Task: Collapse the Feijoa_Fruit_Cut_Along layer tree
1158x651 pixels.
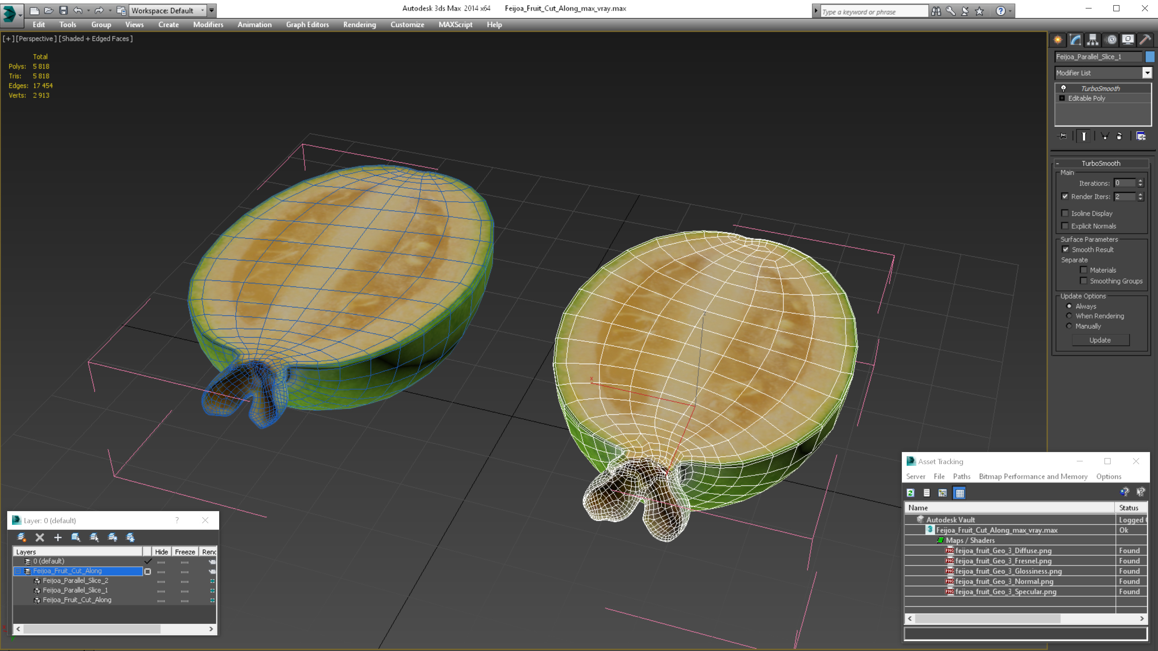Action: click(18, 571)
